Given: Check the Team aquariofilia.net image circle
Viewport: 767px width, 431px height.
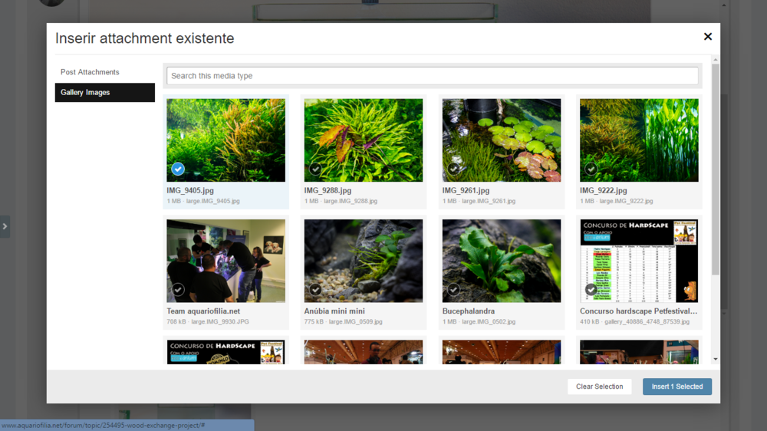Looking at the screenshot, I should click(178, 290).
